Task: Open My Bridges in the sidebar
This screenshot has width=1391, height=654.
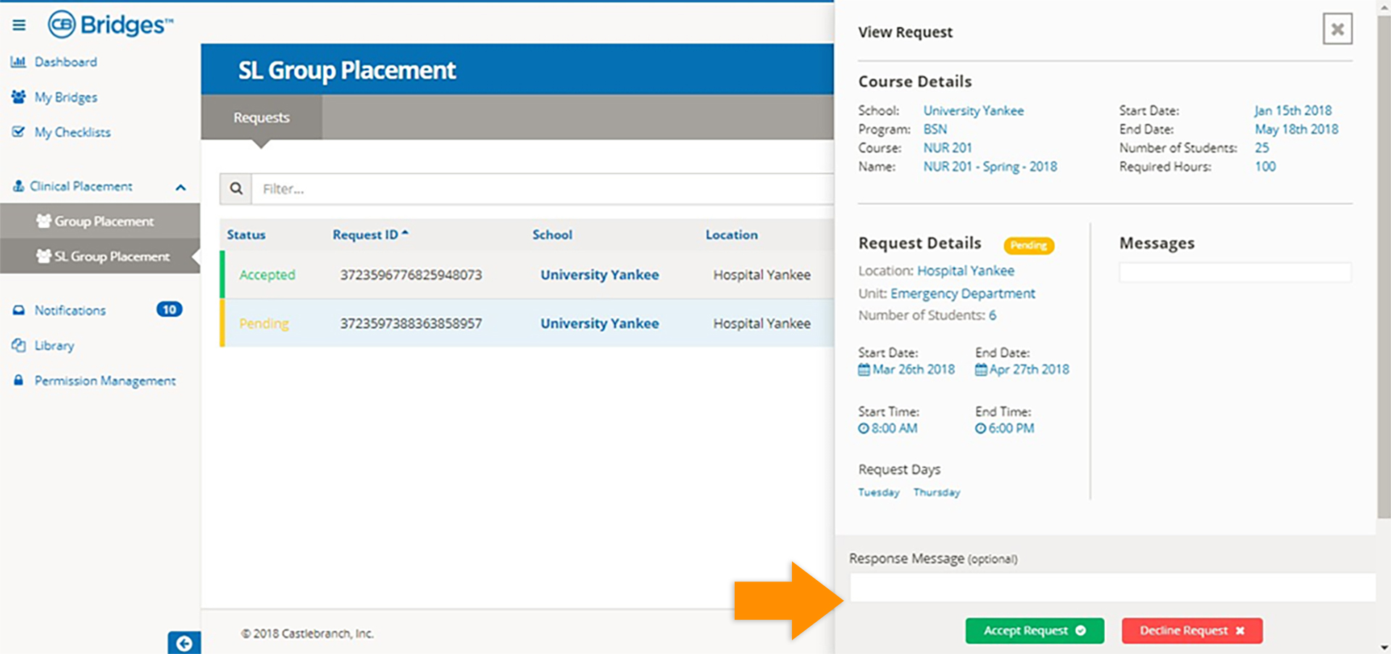Action: click(66, 97)
